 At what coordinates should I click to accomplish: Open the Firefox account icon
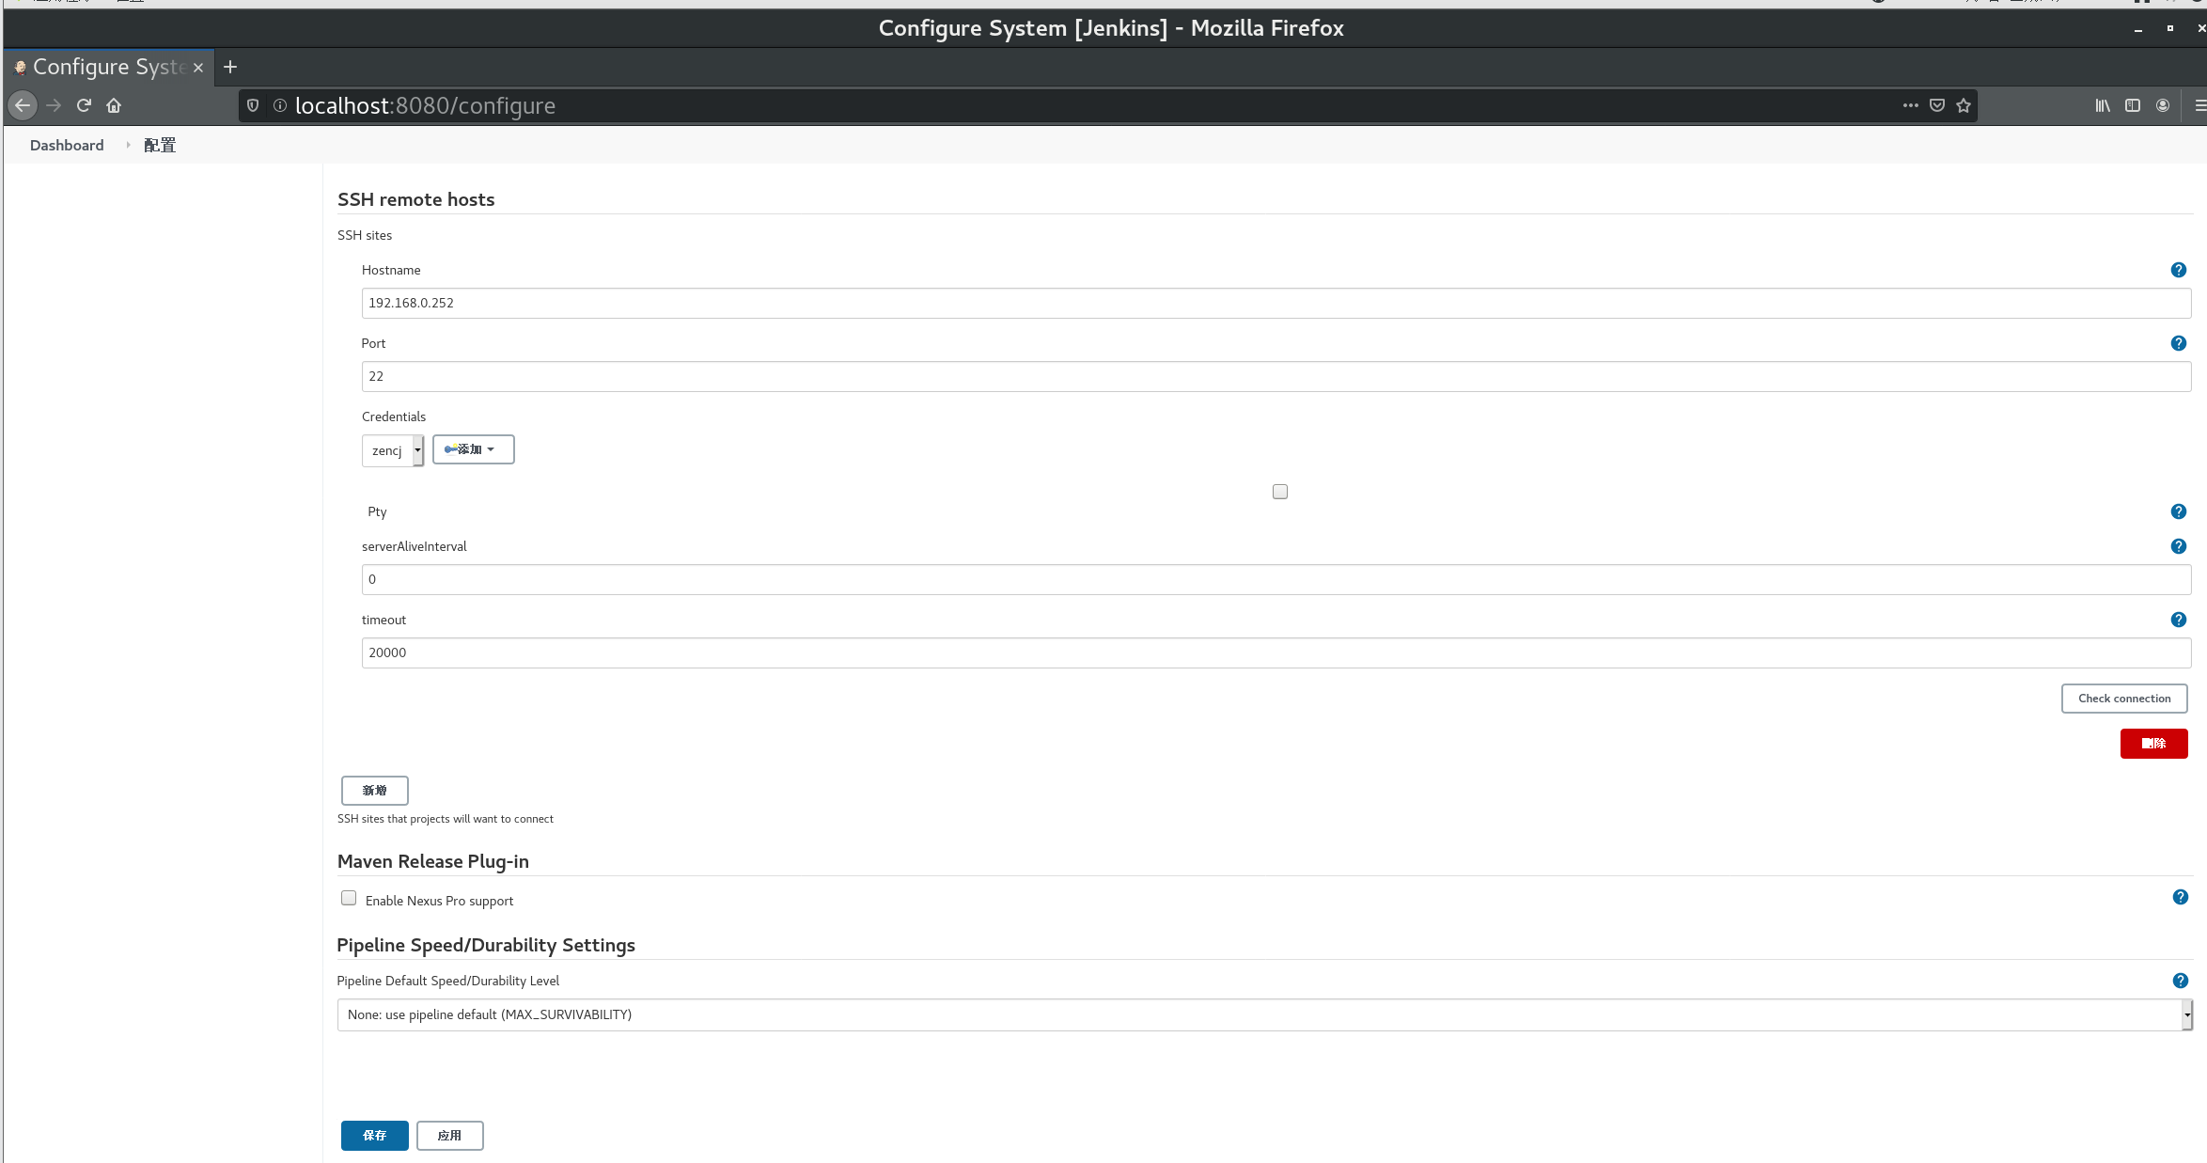point(2163,105)
